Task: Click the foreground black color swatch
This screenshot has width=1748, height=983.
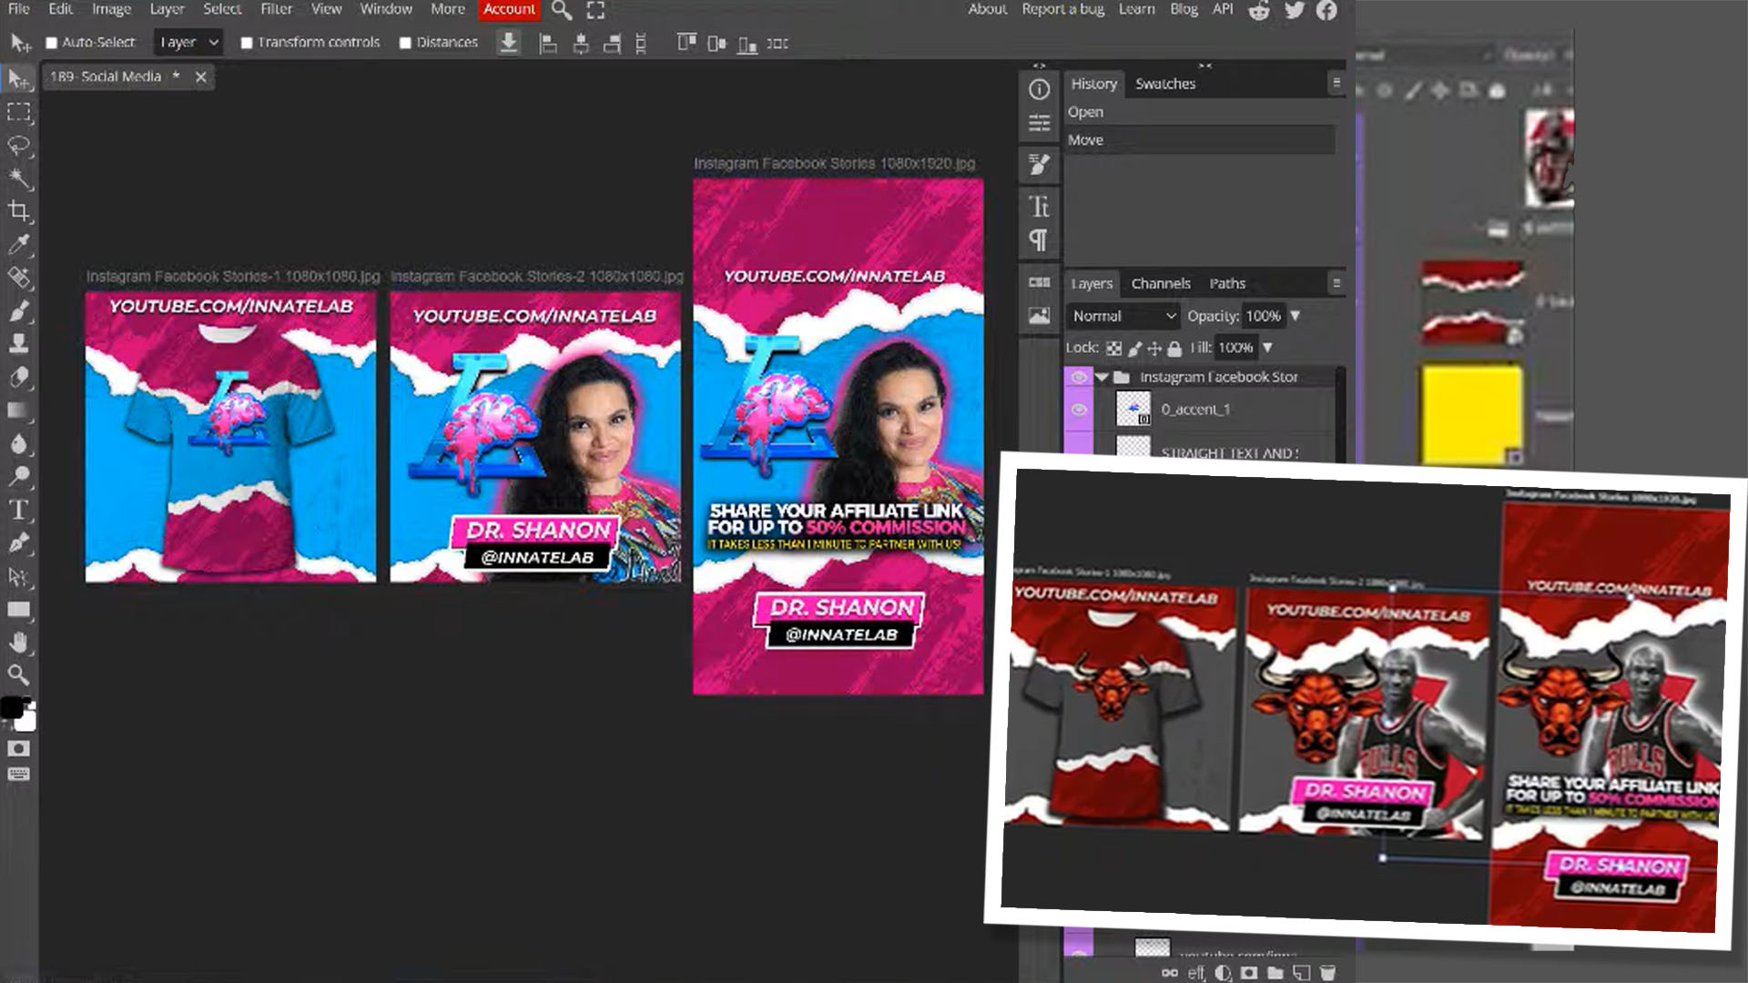Action: 12,707
